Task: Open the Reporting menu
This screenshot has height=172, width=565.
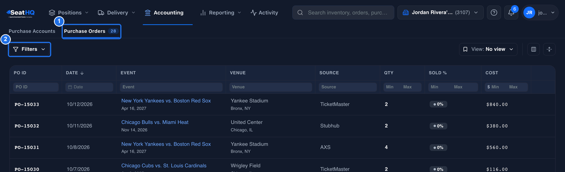Action: click(x=220, y=13)
